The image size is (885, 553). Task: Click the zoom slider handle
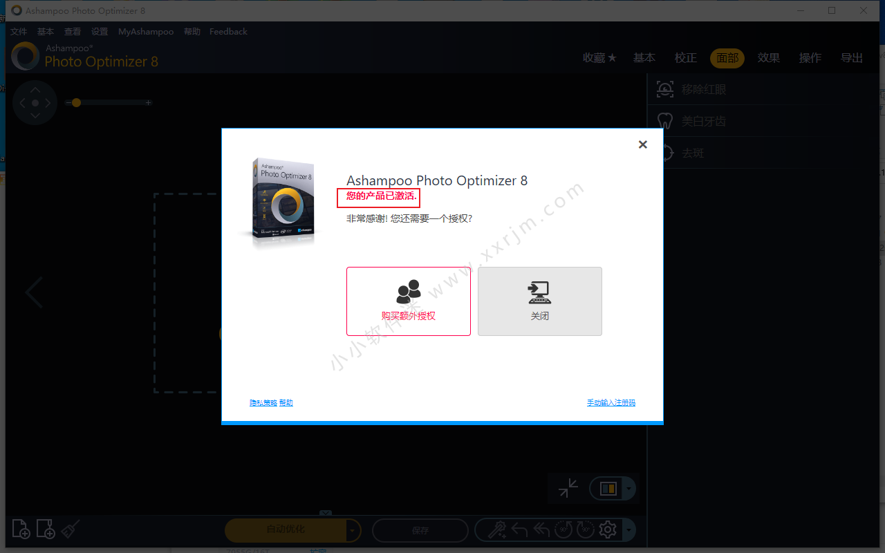coord(76,103)
